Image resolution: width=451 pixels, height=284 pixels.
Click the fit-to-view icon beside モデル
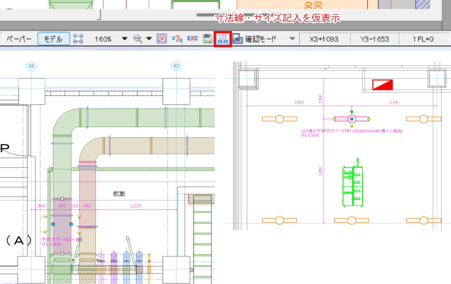[x=78, y=39]
